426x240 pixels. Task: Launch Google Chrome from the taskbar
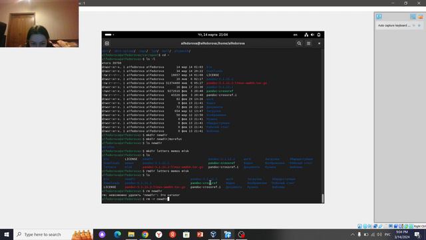(x=145, y=234)
